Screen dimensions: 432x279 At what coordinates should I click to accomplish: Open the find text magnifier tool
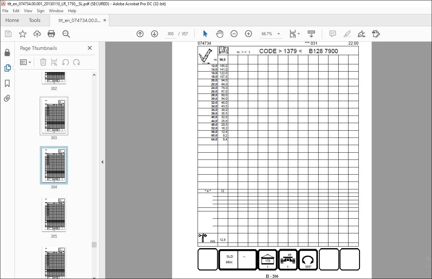[66, 34]
